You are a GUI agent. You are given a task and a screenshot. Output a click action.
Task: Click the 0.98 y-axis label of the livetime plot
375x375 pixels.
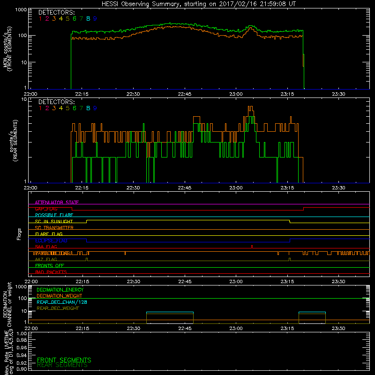[x=22, y=340]
